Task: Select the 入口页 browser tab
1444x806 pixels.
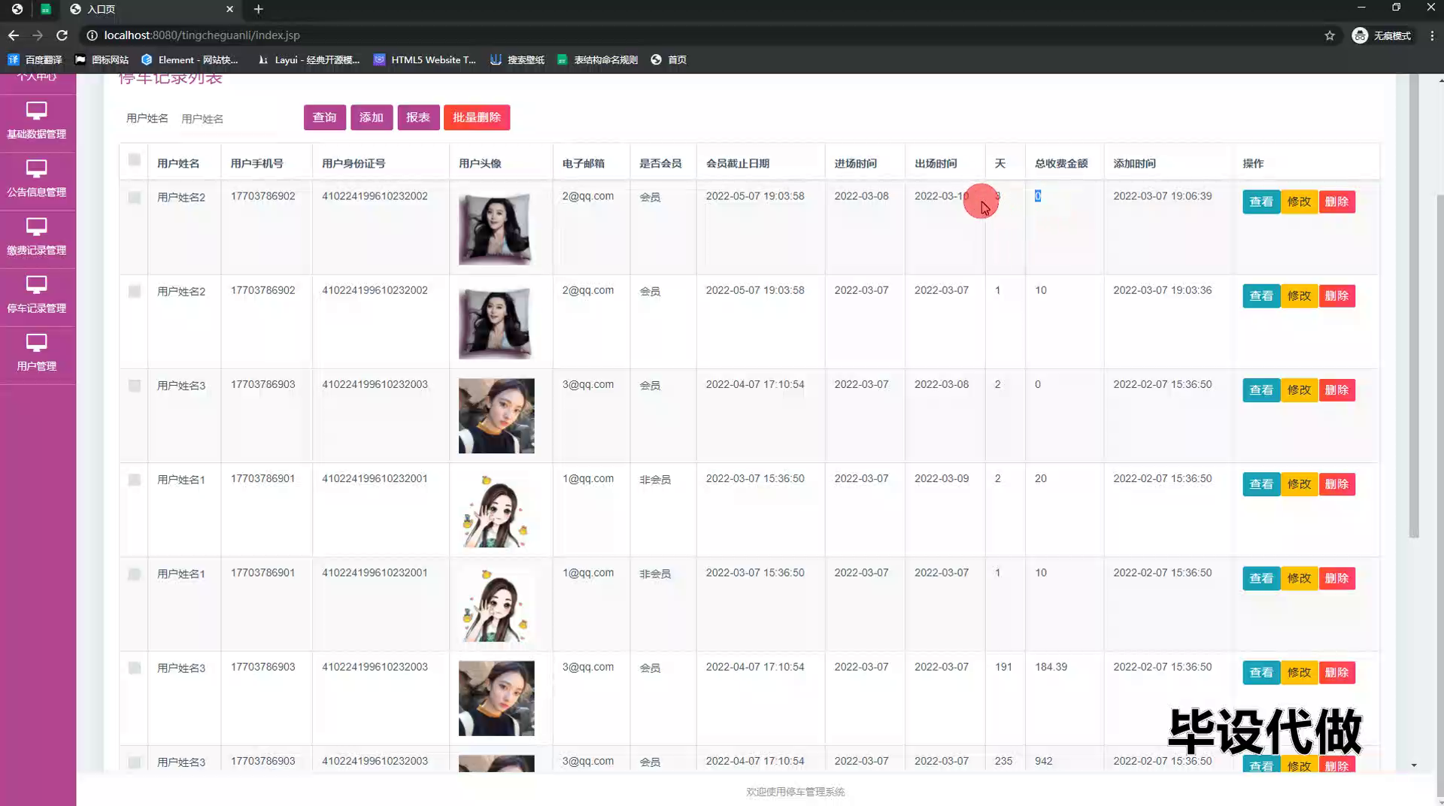Action: (x=150, y=9)
